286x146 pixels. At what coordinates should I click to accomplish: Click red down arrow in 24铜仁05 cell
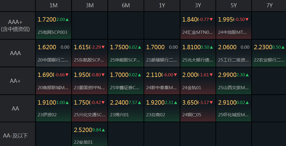click(x=211, y=103)
